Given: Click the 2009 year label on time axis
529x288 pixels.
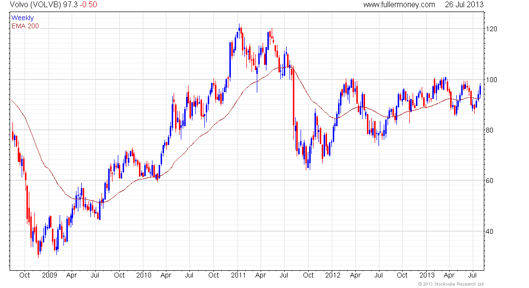Looking at the screenshot, I should [x=49, y=275].
